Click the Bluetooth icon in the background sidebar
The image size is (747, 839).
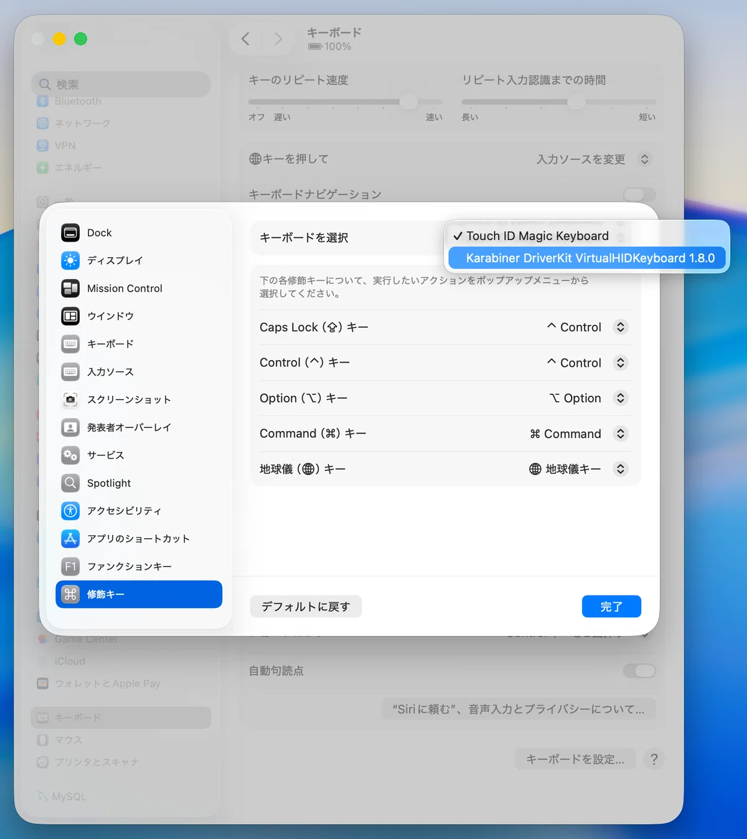(x=42, y=101)
